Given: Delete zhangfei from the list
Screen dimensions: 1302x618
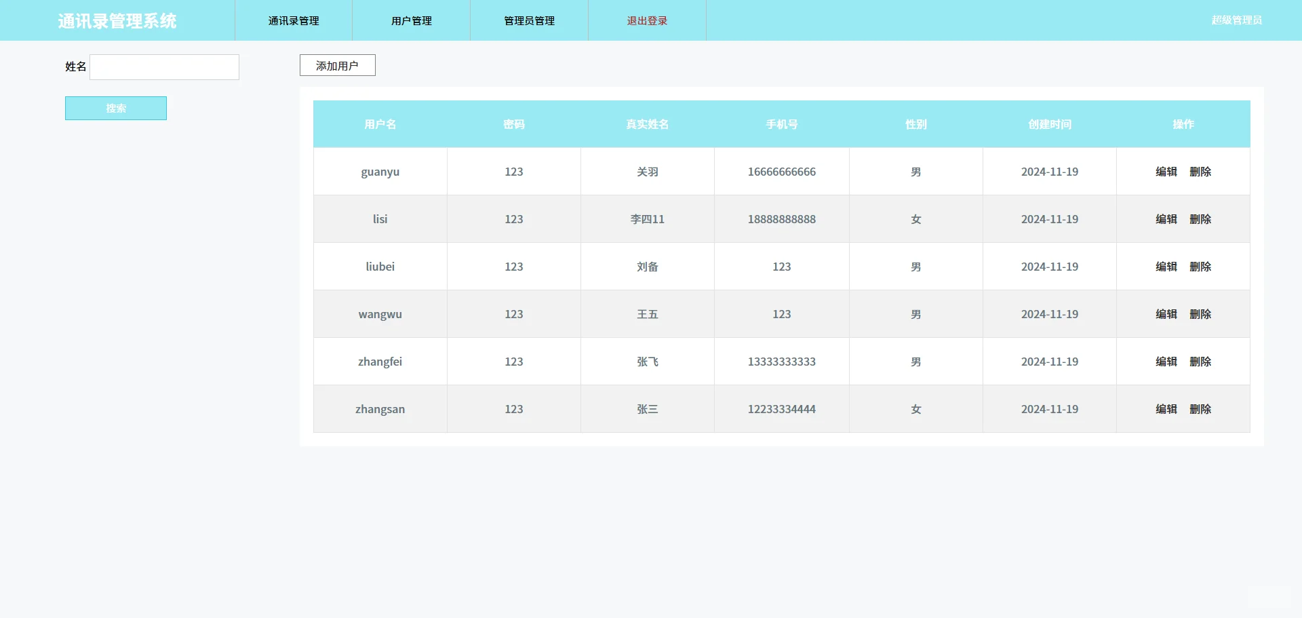Looking at the screenshot, I should click(1201, 362).
